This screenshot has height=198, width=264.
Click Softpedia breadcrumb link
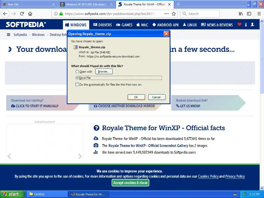coord(20,35)
